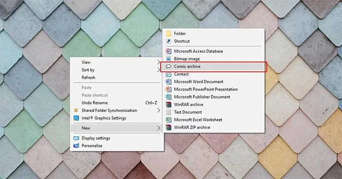Click the WinRAR ZIP archive icon

coord(169,127)
